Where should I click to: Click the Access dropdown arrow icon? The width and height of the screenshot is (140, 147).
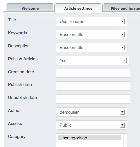(123, 125)
